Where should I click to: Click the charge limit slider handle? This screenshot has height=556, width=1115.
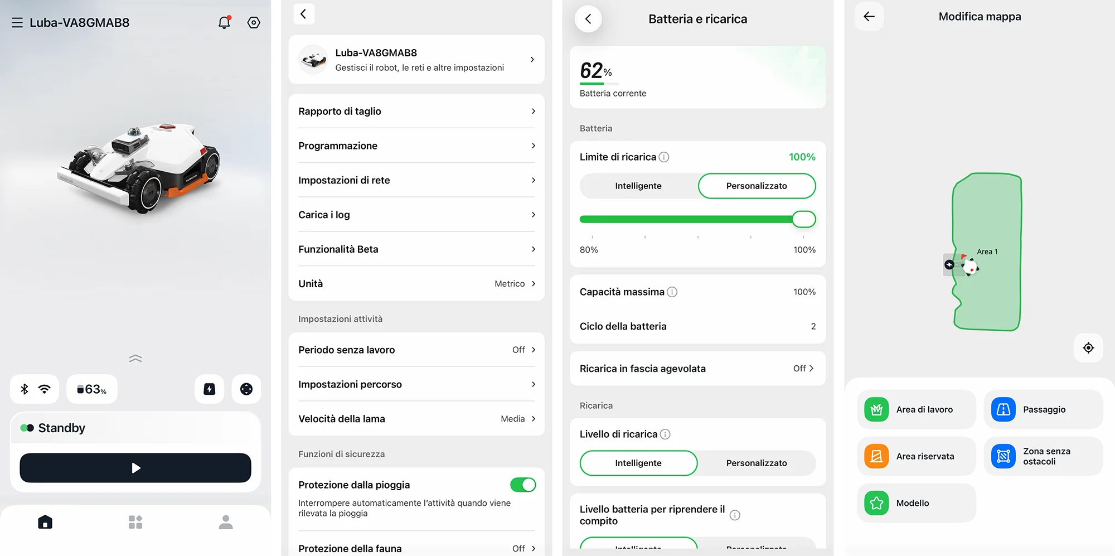[804, 219]
